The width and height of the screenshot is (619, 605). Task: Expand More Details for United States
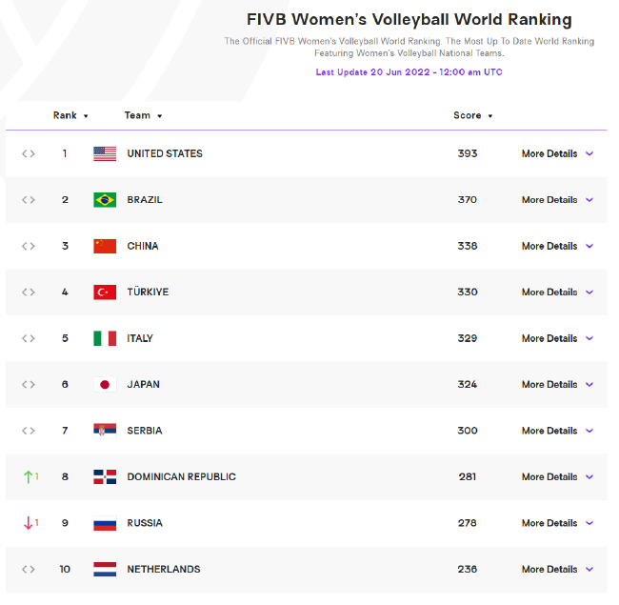click(557, 153)
